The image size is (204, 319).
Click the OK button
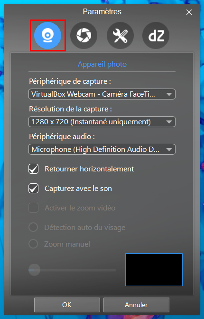(x=67, y=305)
